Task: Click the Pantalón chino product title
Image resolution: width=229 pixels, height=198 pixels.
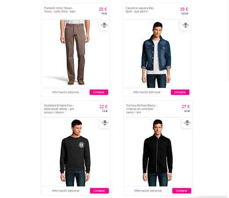Action: pos(59,10)
